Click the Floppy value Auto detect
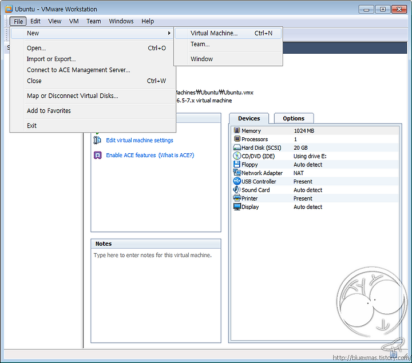Screen dimensions: 412x363 [308, 165]
